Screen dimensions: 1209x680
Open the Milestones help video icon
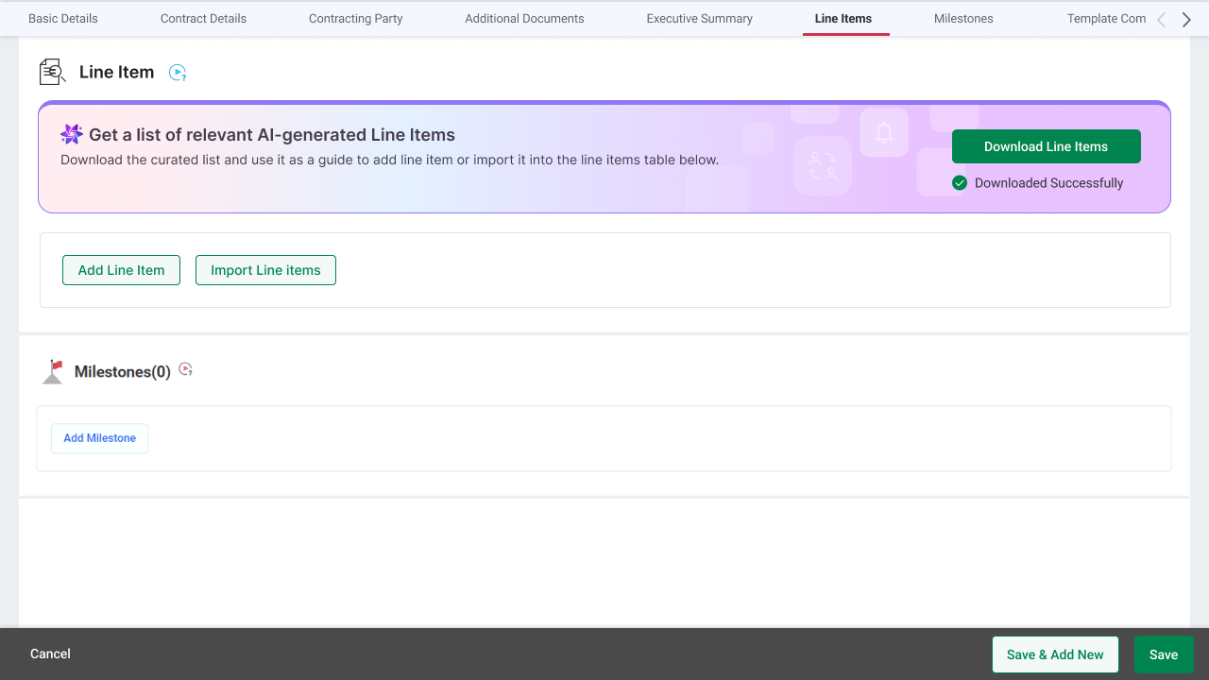186,370
